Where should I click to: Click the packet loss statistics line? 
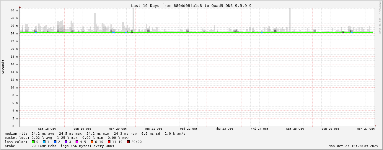pyautogui.click(x=66, y=138)
